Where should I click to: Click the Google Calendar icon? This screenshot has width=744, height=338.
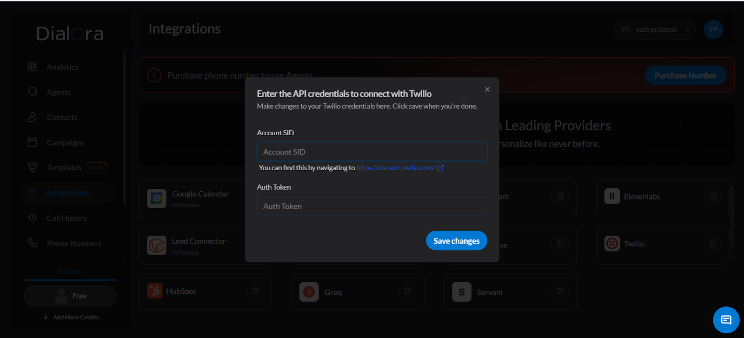(x=157, y=199)
